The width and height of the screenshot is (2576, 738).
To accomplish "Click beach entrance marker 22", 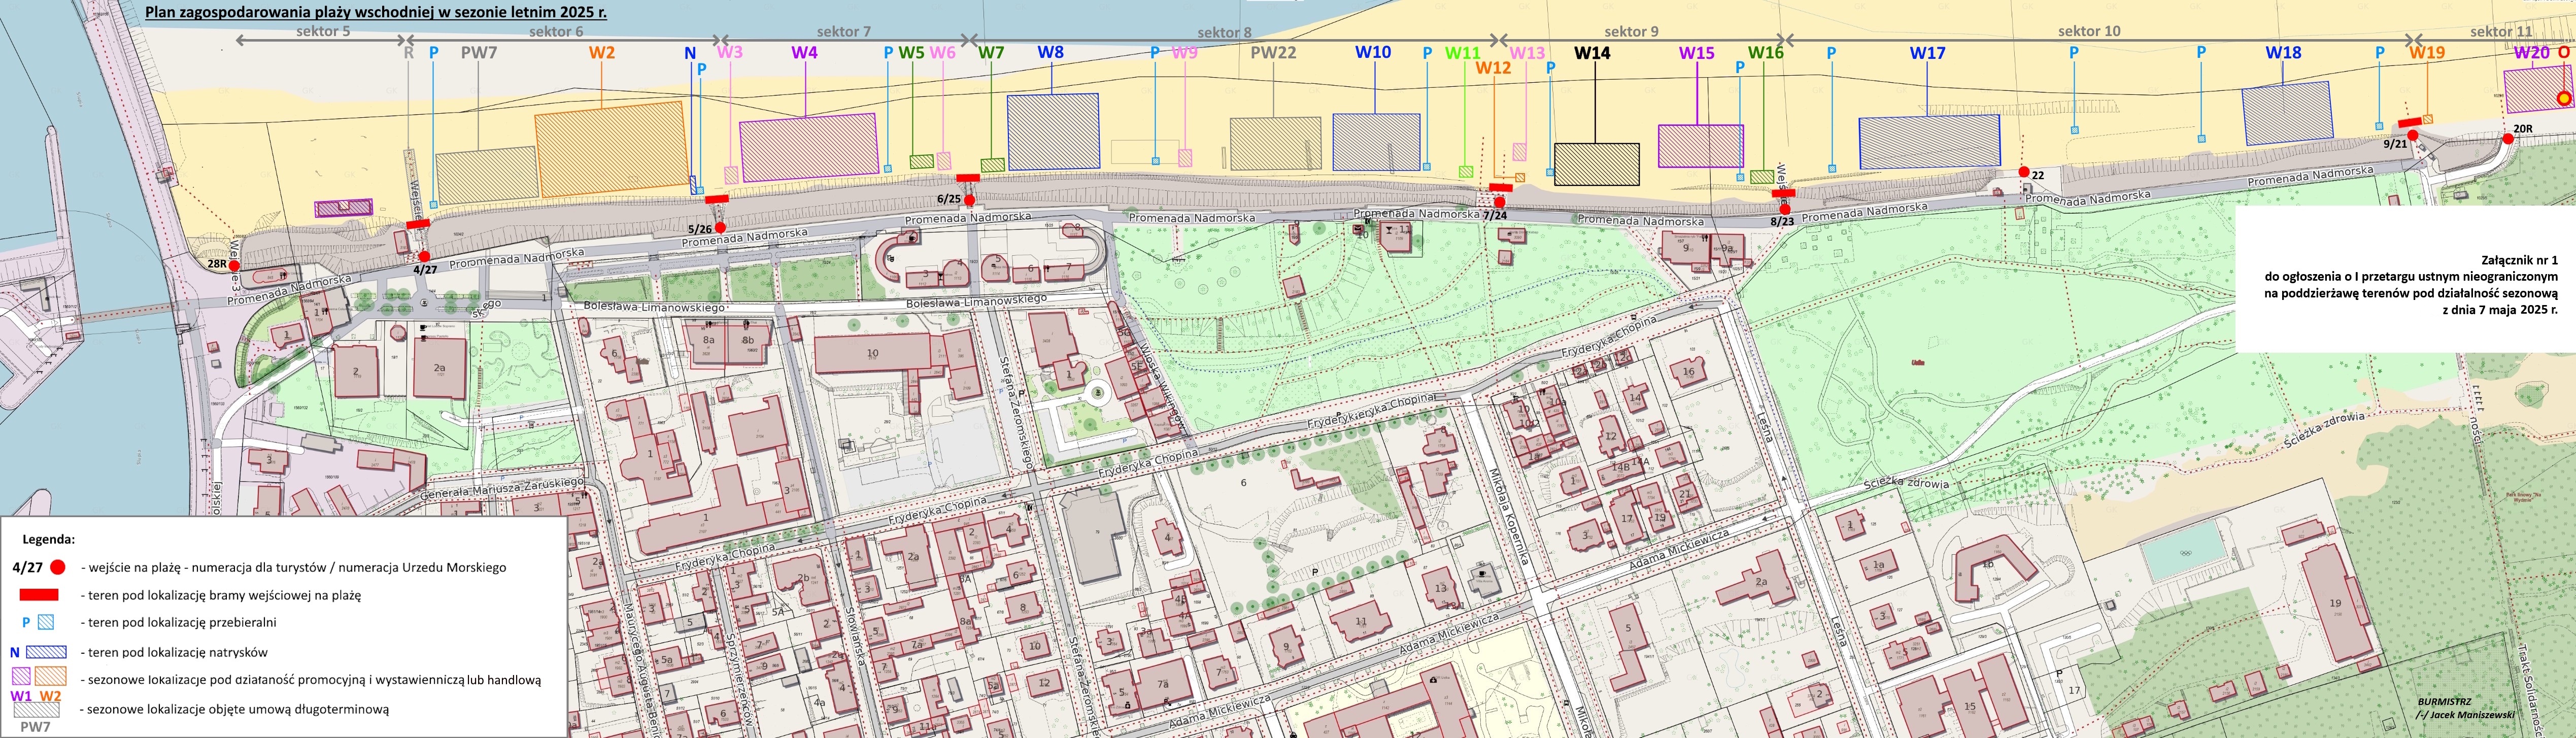I will (x=2024, y=172).
